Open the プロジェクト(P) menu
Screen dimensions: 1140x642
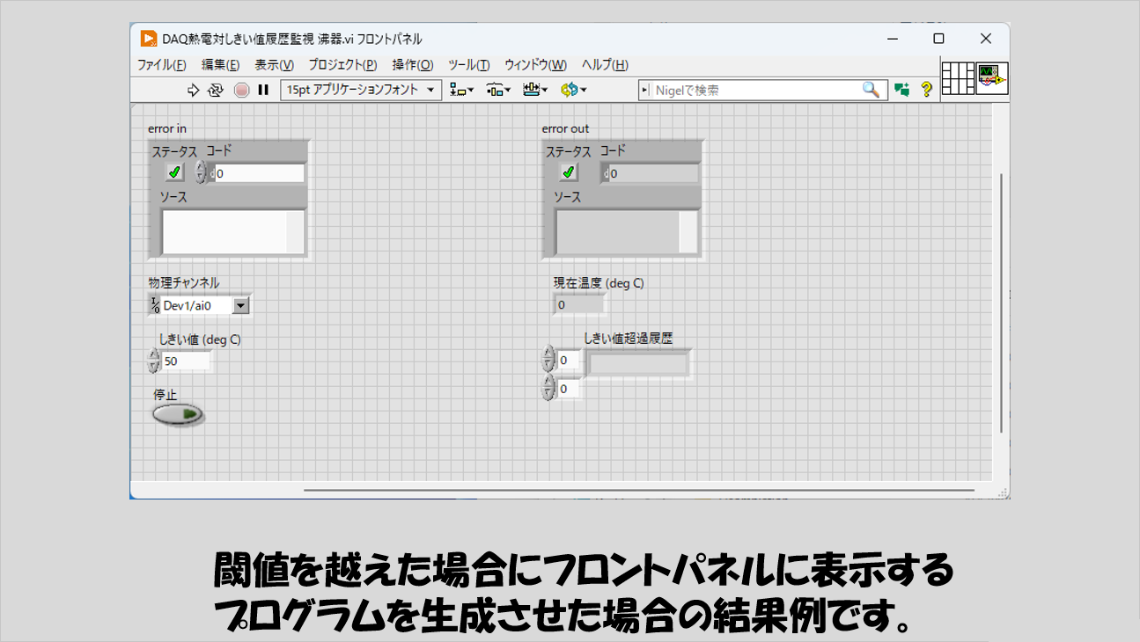pyautogui.click(x=342, y=65)
